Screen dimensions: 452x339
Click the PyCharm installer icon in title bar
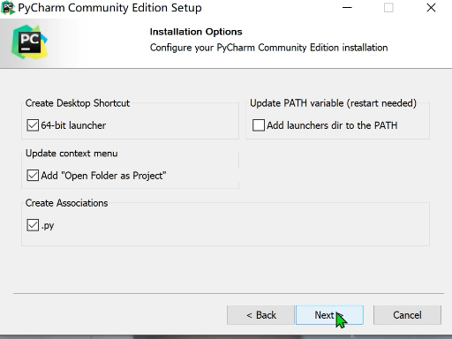click(x=8, y=8)
